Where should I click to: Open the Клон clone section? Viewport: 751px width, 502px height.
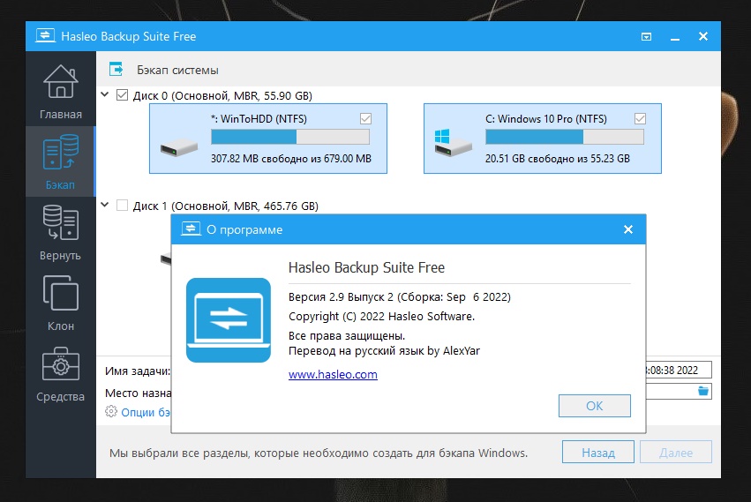pyautogui.click(x=60, y=303)
